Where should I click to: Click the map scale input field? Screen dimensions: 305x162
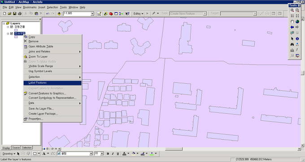tap(77, 14)
